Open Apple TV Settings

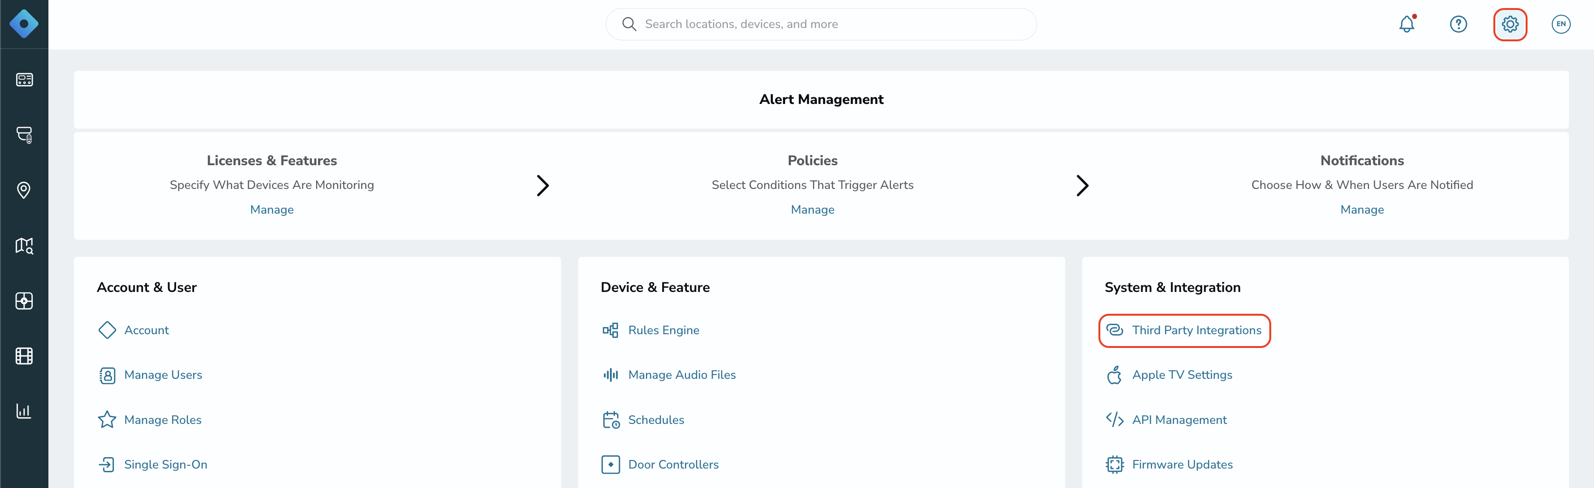click(x=1182, y=374)
